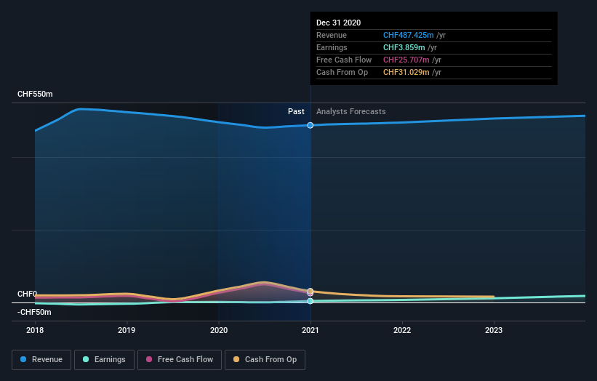Toggle the Free Cash Flow legend series

pos(180,360)
